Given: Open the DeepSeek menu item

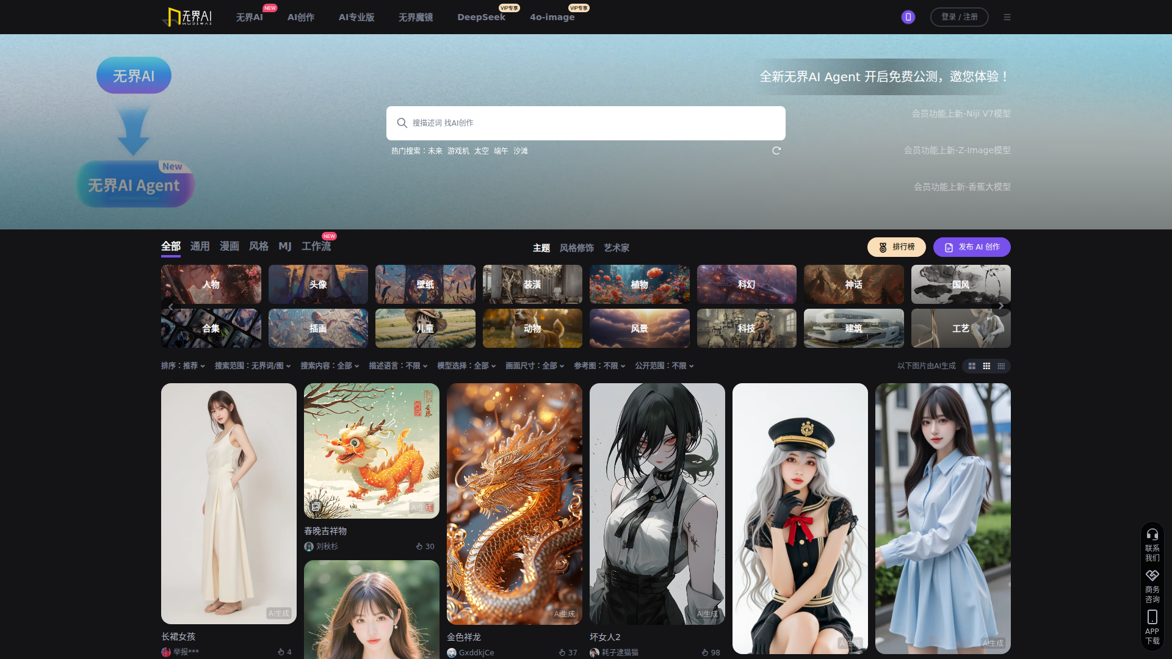Looking at the screenshot, I should coord(481,17).
